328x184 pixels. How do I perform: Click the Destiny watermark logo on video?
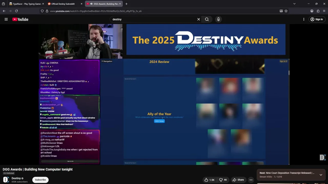tap(322, 157)
